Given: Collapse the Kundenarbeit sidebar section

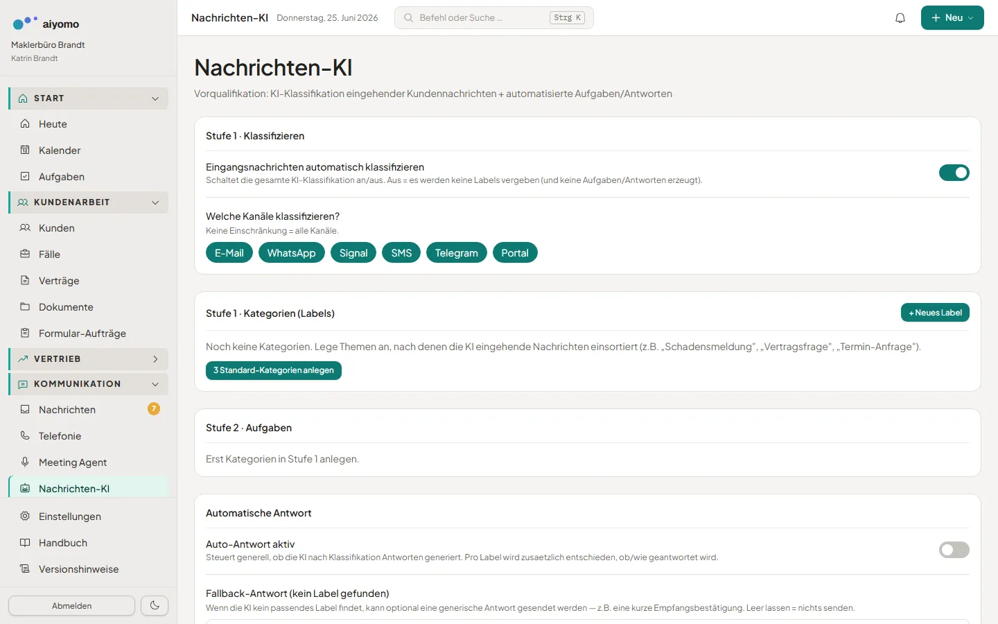Looking at the screenshot, I should click(x=89, y=202).
